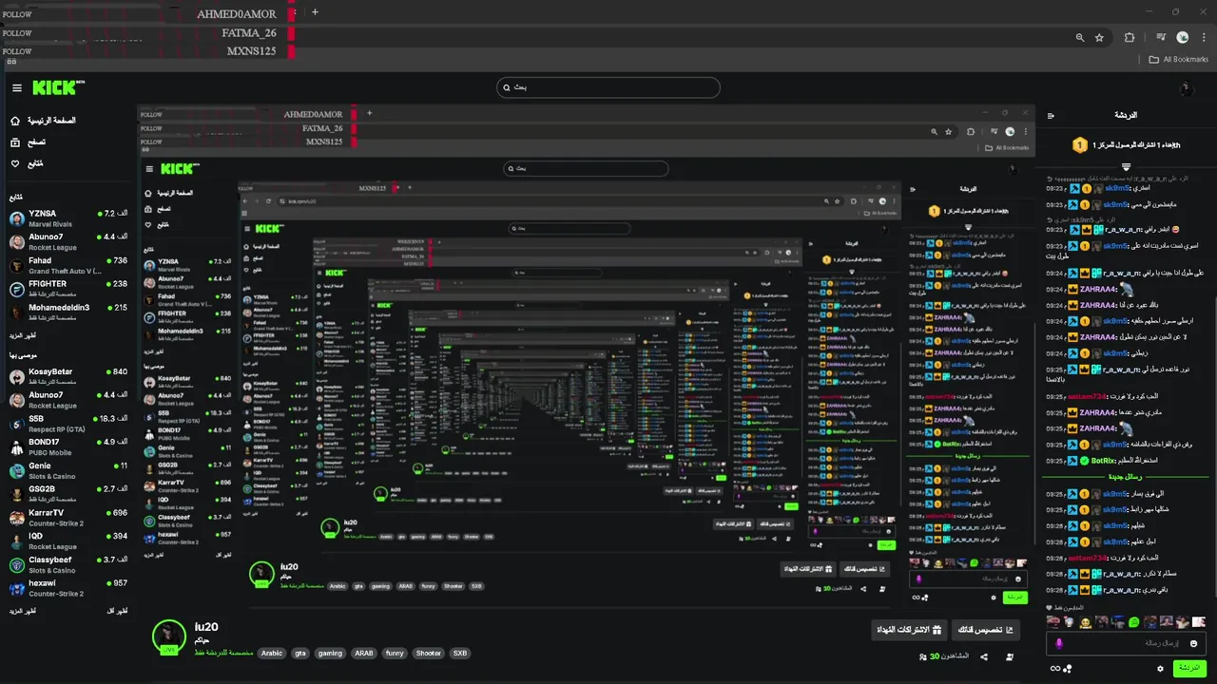Open the browser extensions puzzle icon
The height and width of the screenshot is (684, 1217).
[x=1130, y=37]
